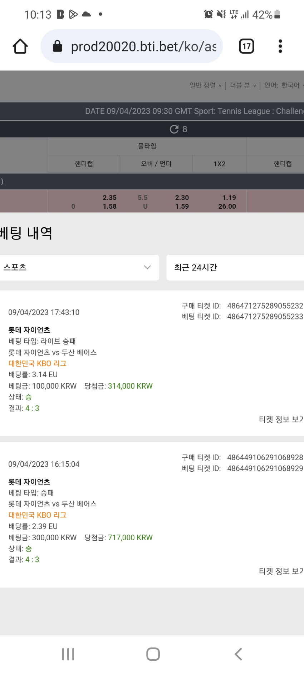Image resolution: width=304 pixels, height=675 pixels.
Task: Click the DATE 09/04/2023 Tennis League banner
Action: [195, 111]
